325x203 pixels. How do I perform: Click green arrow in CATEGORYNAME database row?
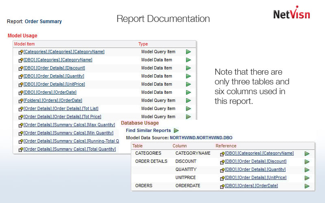(x=307, y=153)
